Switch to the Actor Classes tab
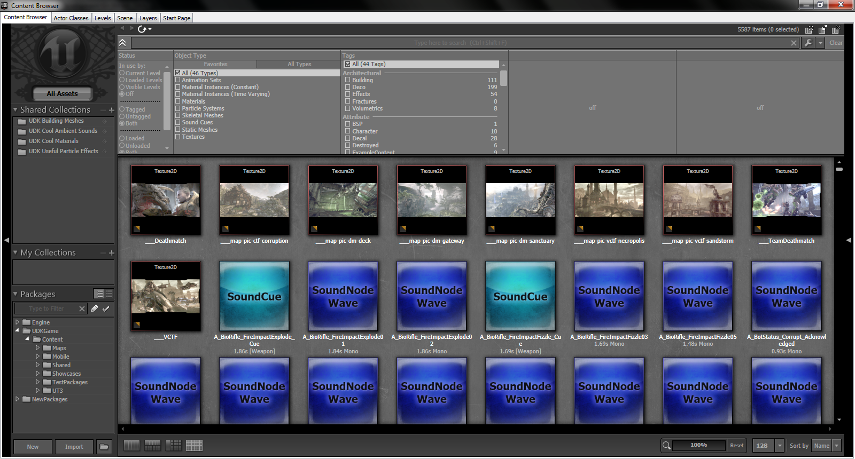The image size is (855, 459). [x=71, y=18]
